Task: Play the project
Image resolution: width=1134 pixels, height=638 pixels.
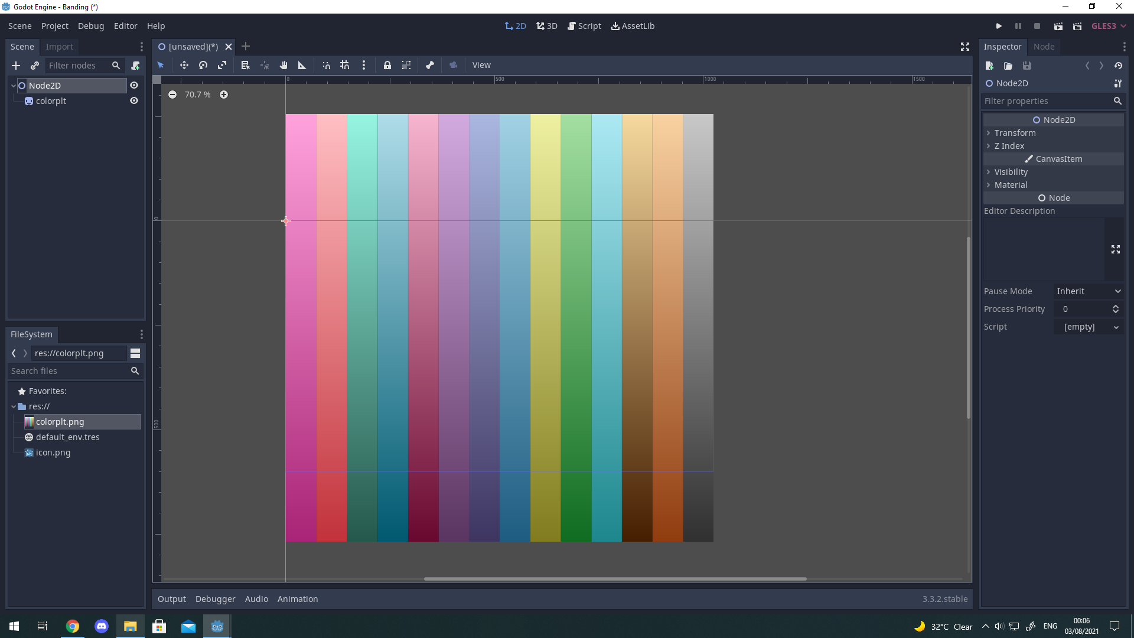Action: click(x=999, y=26)
